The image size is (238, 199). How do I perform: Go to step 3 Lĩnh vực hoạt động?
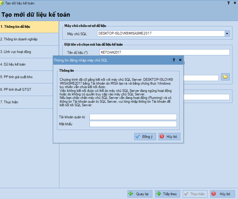(x=29, y=52)
